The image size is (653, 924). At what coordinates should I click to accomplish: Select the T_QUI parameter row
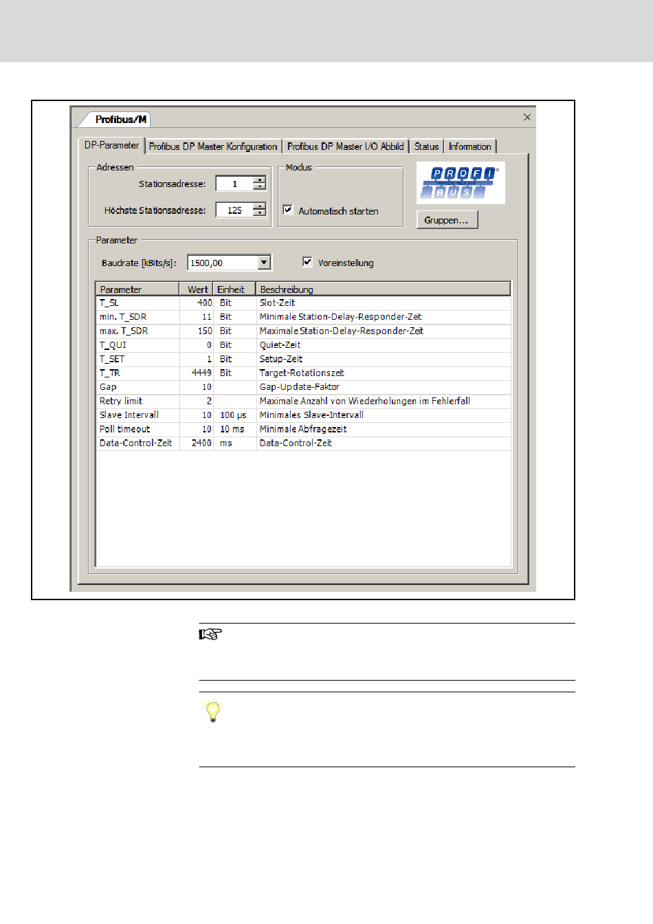[x=304, y=345]
